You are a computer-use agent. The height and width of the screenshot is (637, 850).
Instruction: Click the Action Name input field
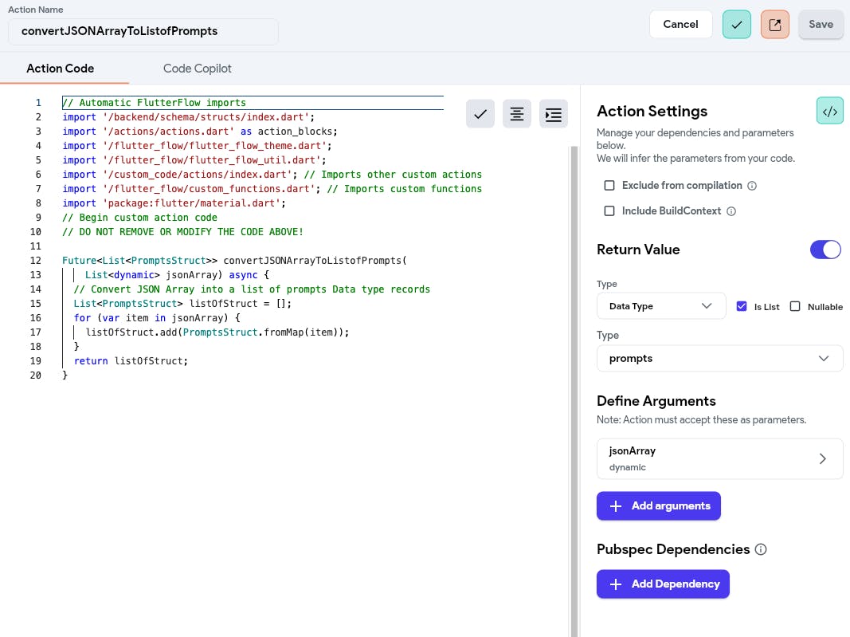(x=143, y=31)
